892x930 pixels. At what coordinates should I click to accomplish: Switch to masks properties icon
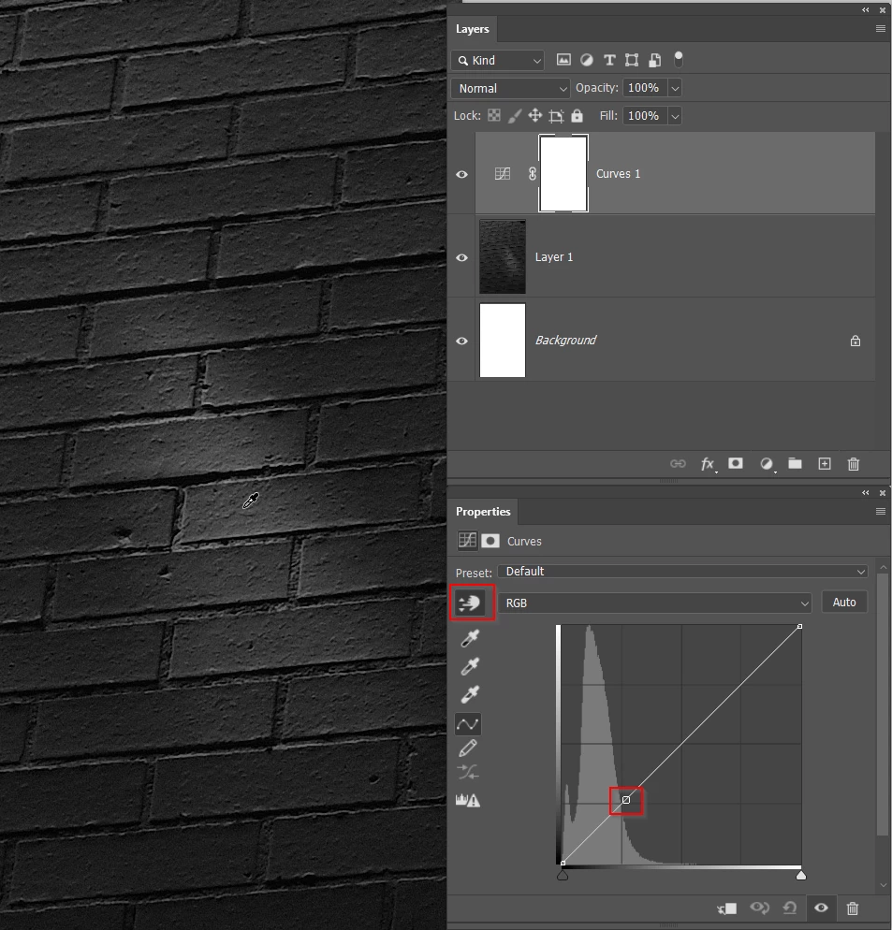point(490,541)
